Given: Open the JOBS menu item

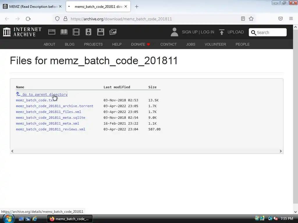Looking at the screenshot, I should pyautogui.click(x=191, y=44).
